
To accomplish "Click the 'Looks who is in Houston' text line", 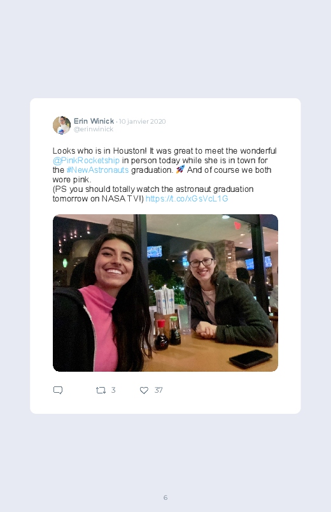I will (x=164, y=151).
